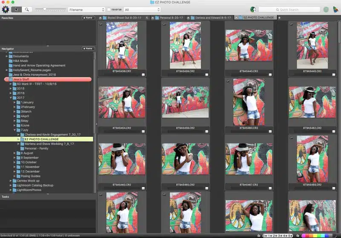Filter by 0 star rating
Image resolution: width=341 pixels, height=238 pixels.
point(264,235)
